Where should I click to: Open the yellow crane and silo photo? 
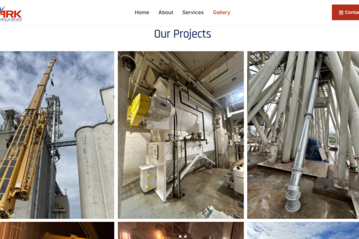57,135
